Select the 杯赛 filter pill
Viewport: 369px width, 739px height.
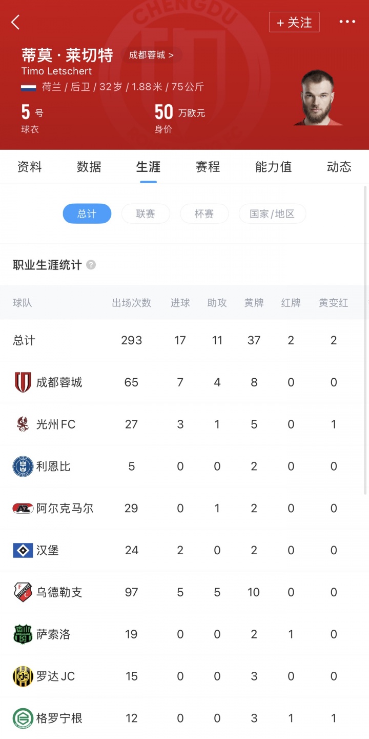tap(204, 213)
